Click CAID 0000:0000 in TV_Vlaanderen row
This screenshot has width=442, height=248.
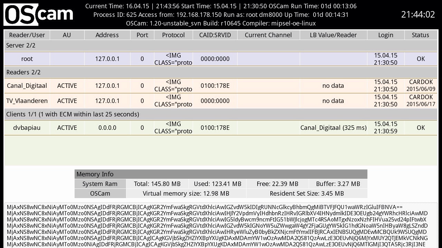point(215,101)
